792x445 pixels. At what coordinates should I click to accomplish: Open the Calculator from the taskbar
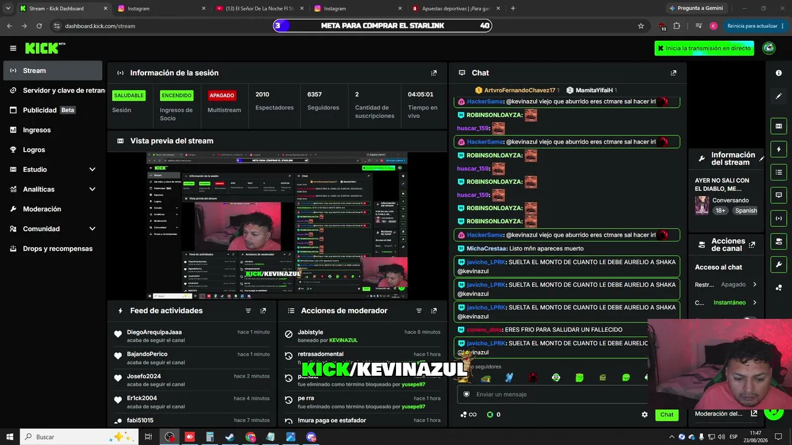[x=210, y=437]
